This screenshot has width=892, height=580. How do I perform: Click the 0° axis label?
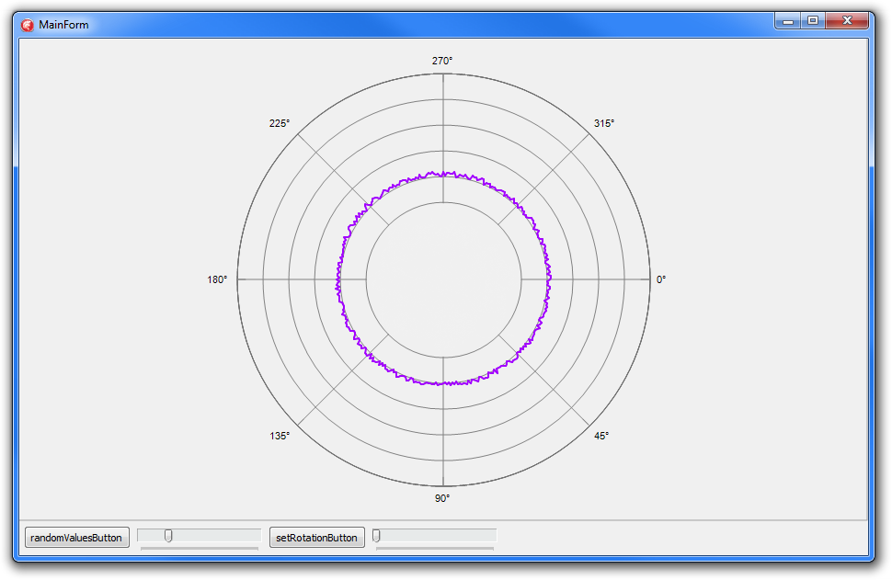click(661, 279)
